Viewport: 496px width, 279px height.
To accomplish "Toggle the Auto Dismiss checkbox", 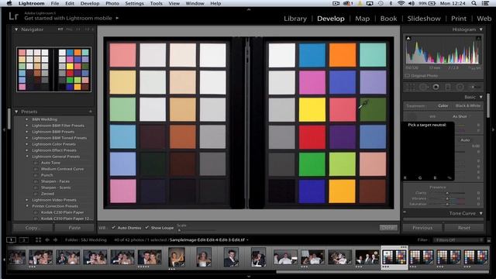I will 114,227.
